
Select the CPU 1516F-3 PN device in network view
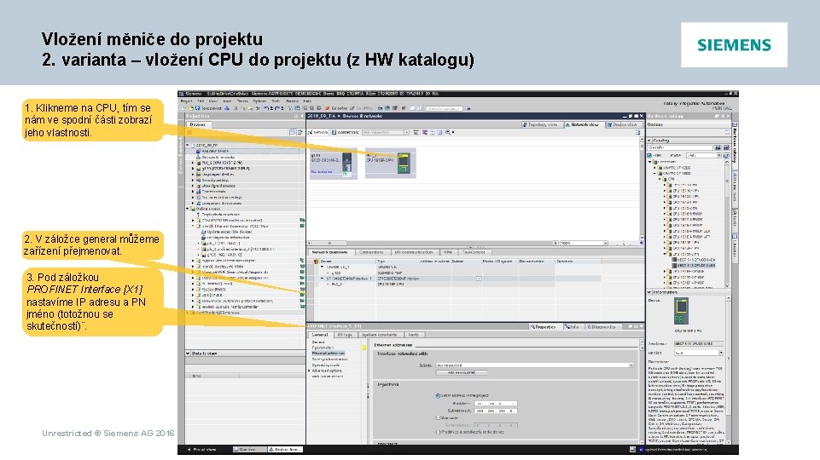390,163
